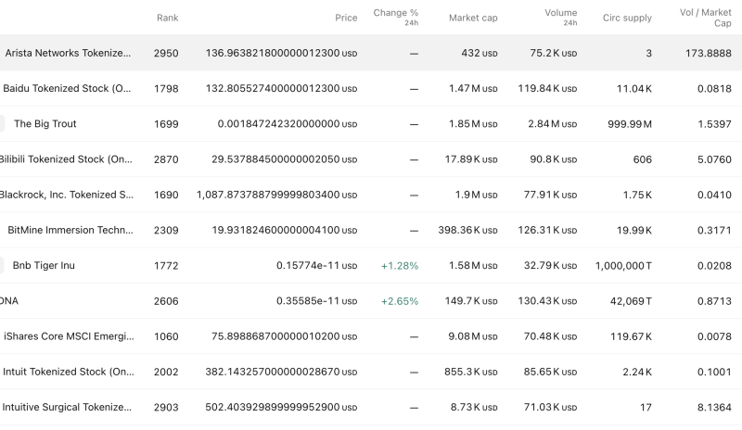The height and width of the screenshot is (430, 742).
Task: Open Intuit Tokenized Stock entry
Action: (x=68, y=372)
